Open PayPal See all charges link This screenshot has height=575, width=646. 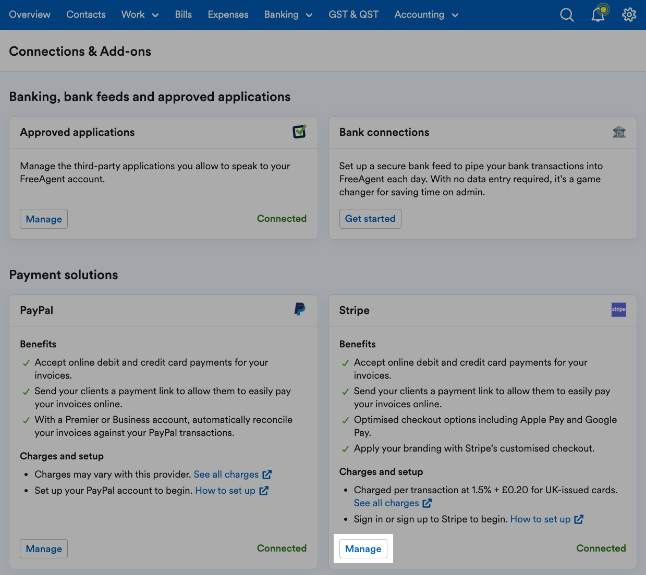(x=226, y=474)
